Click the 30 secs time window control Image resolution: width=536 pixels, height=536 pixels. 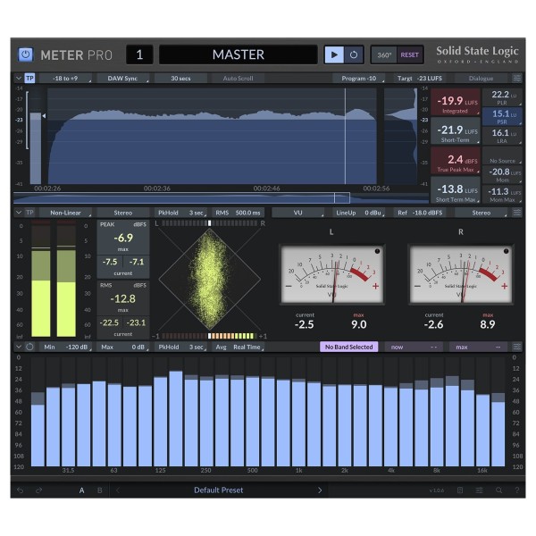180,79
